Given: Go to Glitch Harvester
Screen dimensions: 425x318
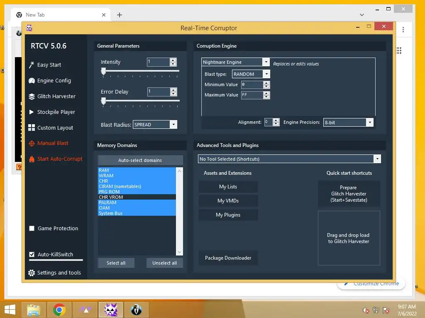Looking at the screenshot, I should point(56,96).
